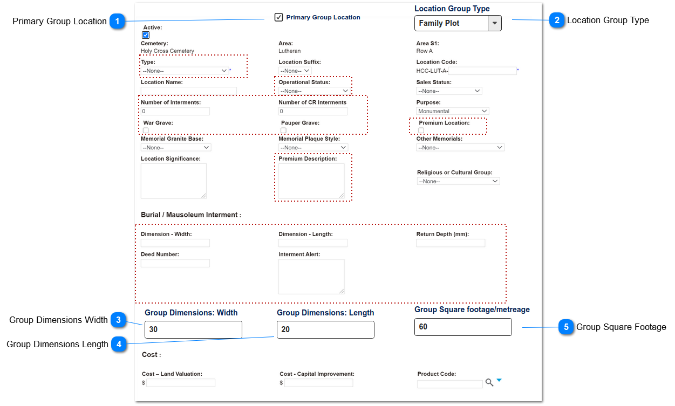
Task: Click the Deed Number input field
Action: tap(175, 263)
